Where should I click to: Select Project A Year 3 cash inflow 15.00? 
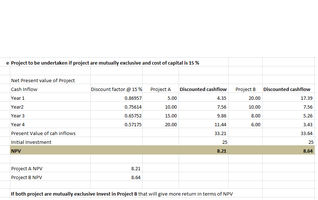[171, 116]
